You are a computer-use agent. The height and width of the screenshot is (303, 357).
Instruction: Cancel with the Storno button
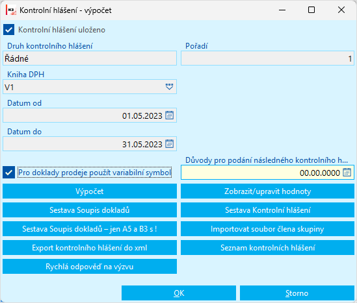297,293
